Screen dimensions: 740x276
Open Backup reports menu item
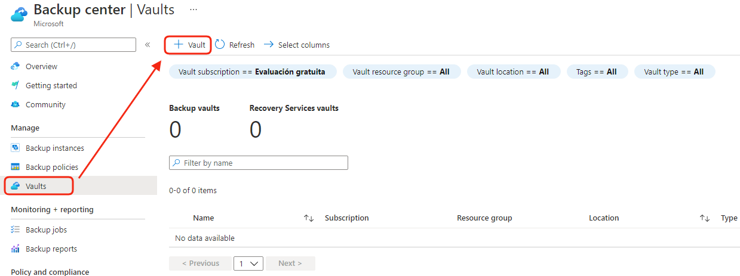(x=51, y=249)
